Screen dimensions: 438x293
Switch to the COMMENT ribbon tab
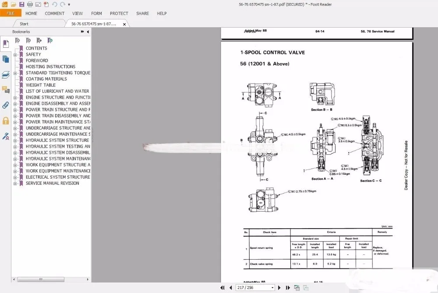click(x=55, y=14)
